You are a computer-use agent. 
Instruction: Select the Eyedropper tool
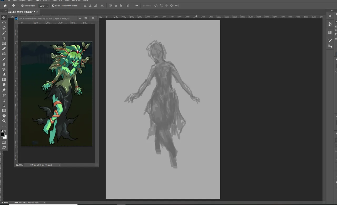4,48
